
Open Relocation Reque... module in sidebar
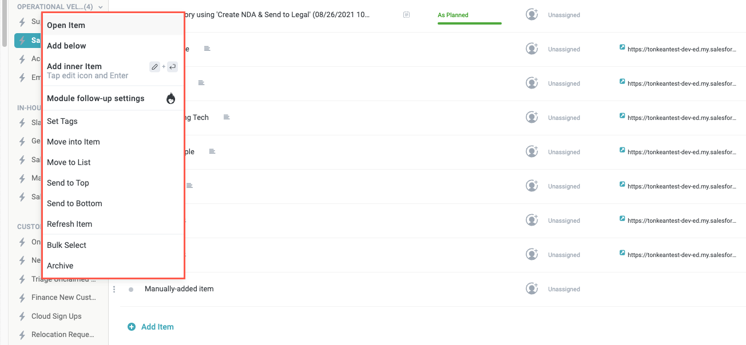(x=62, y=335)
